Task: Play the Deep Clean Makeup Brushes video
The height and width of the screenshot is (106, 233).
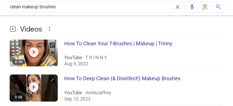Action: click(34, 87)
